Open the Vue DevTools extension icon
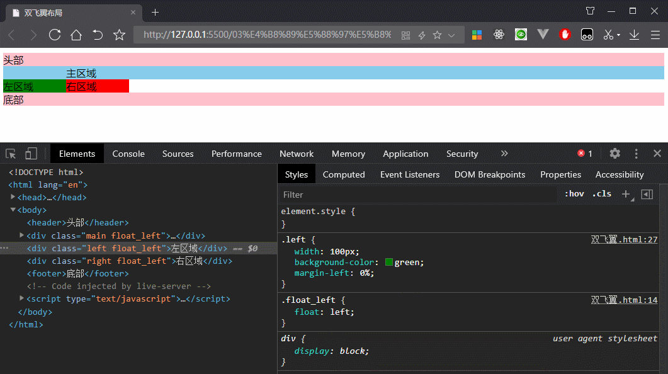The image size is (668, 374). [543, 35]
